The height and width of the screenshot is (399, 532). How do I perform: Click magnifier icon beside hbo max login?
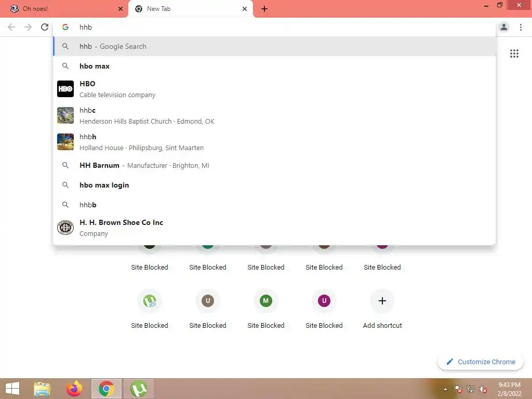click(65, 185)
